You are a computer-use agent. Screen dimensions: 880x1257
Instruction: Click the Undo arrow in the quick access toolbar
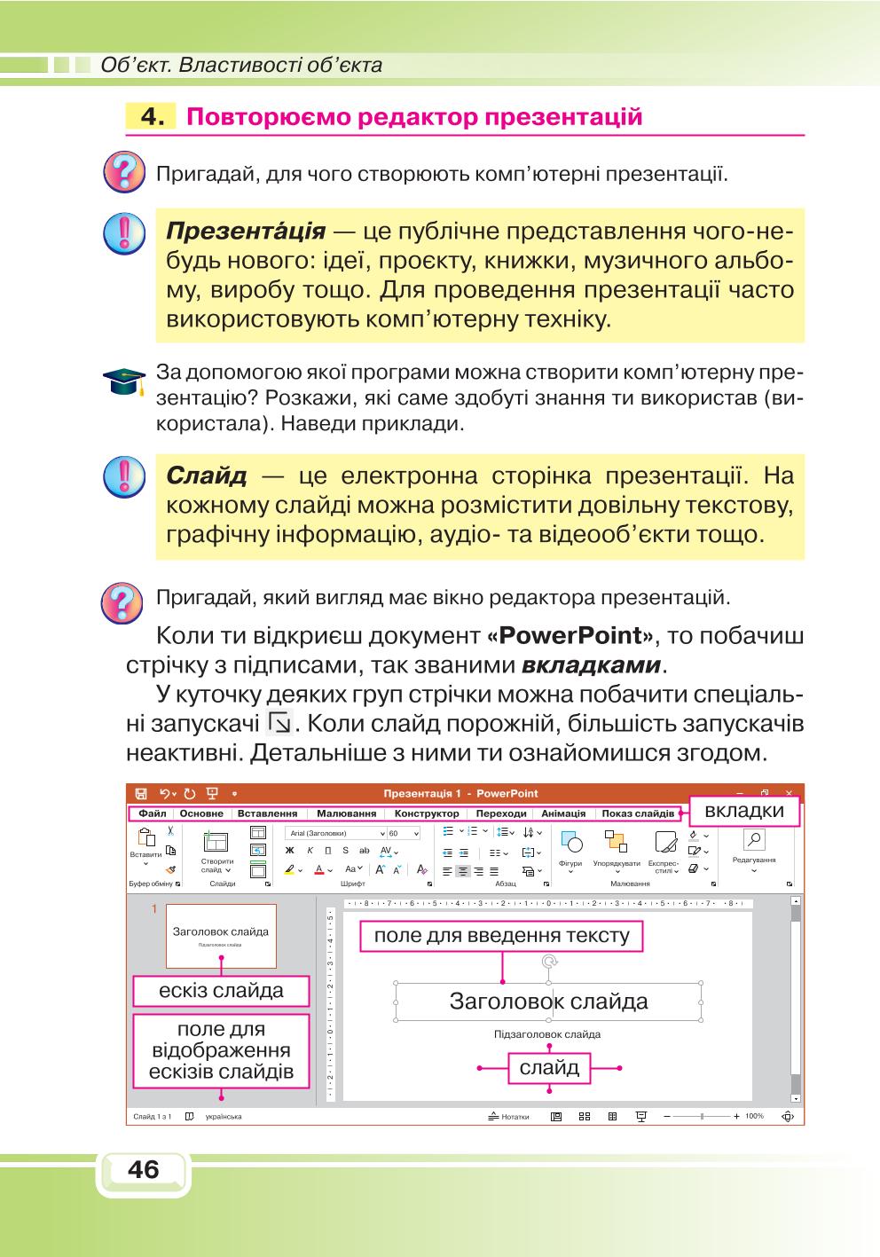coord(165,793)
